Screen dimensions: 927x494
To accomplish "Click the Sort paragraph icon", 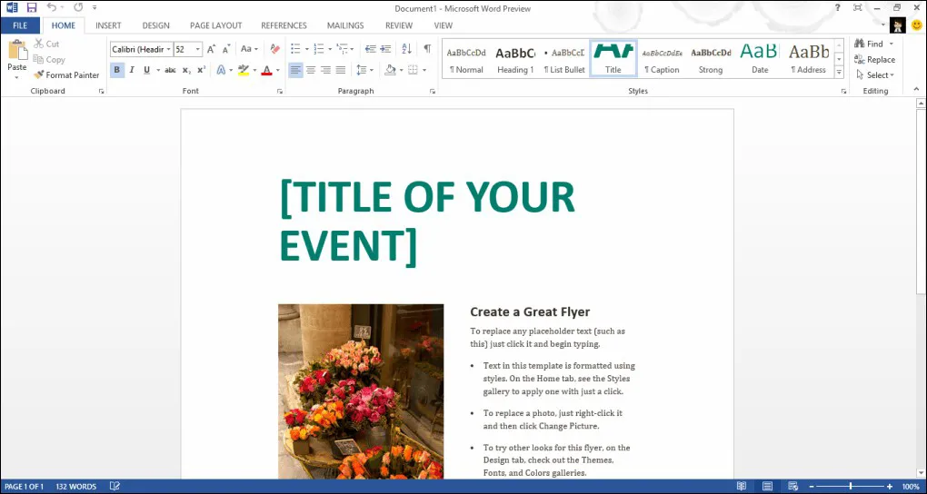I will [x=406, y=49].
